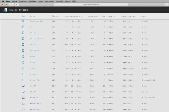Click the desktop monitor icon beside iMac 5K
This screenshot has height=112, width=169.
23,92
